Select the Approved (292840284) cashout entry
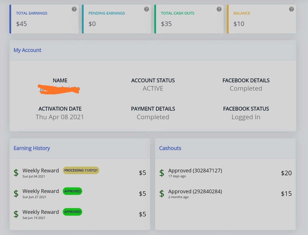Screen dimensions: 308x235 (x=225, y=194)
